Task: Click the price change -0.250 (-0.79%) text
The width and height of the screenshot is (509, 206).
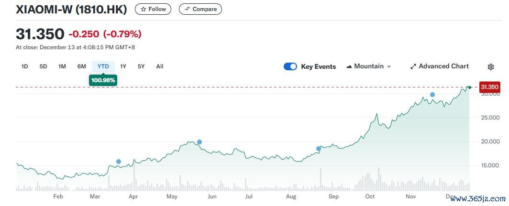Action: [x=105, y=34]
